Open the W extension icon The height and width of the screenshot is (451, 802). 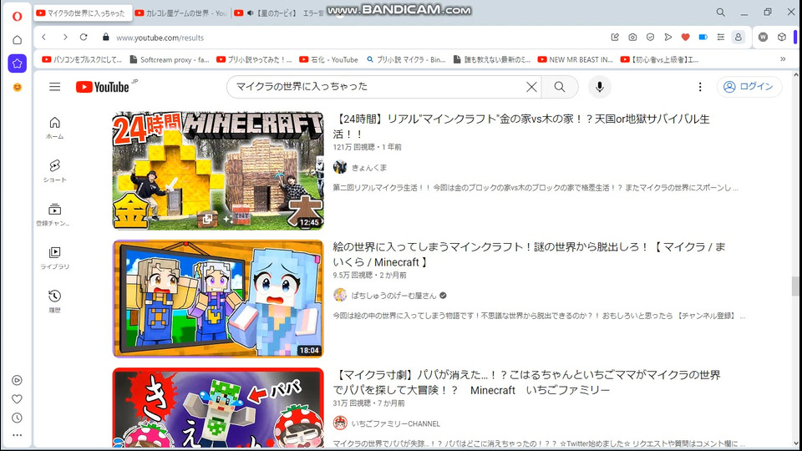tap(763, 38)
